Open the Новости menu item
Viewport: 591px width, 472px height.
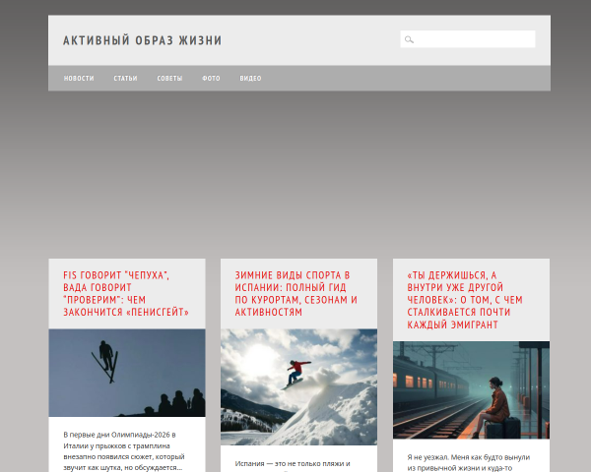point(79,79)
